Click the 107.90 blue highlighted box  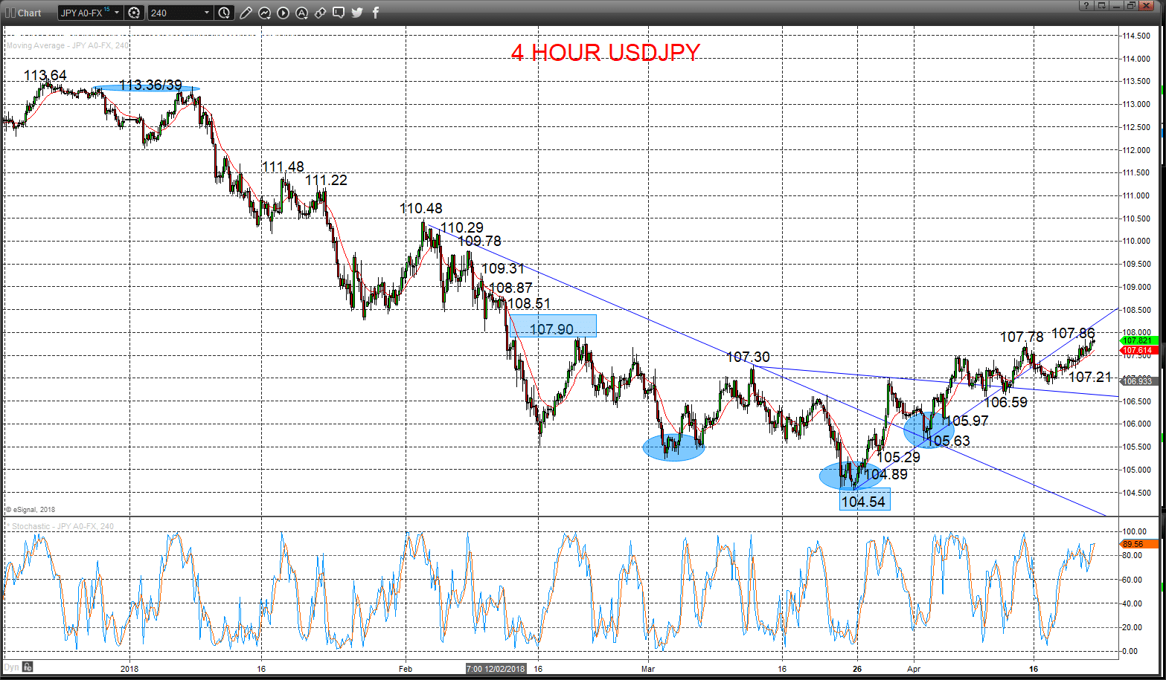point(552,326)
